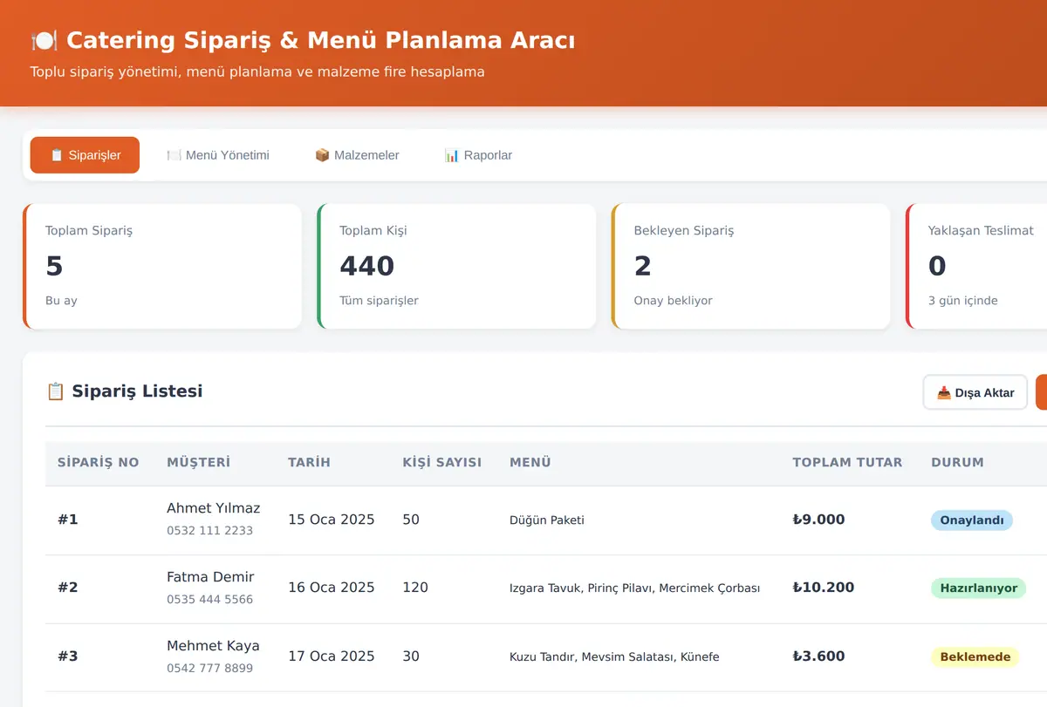Click the ₺9.000 total amount

click(818, 520)
